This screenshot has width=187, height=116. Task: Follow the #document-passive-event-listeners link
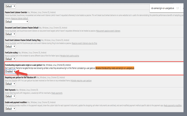click(108, 31)
